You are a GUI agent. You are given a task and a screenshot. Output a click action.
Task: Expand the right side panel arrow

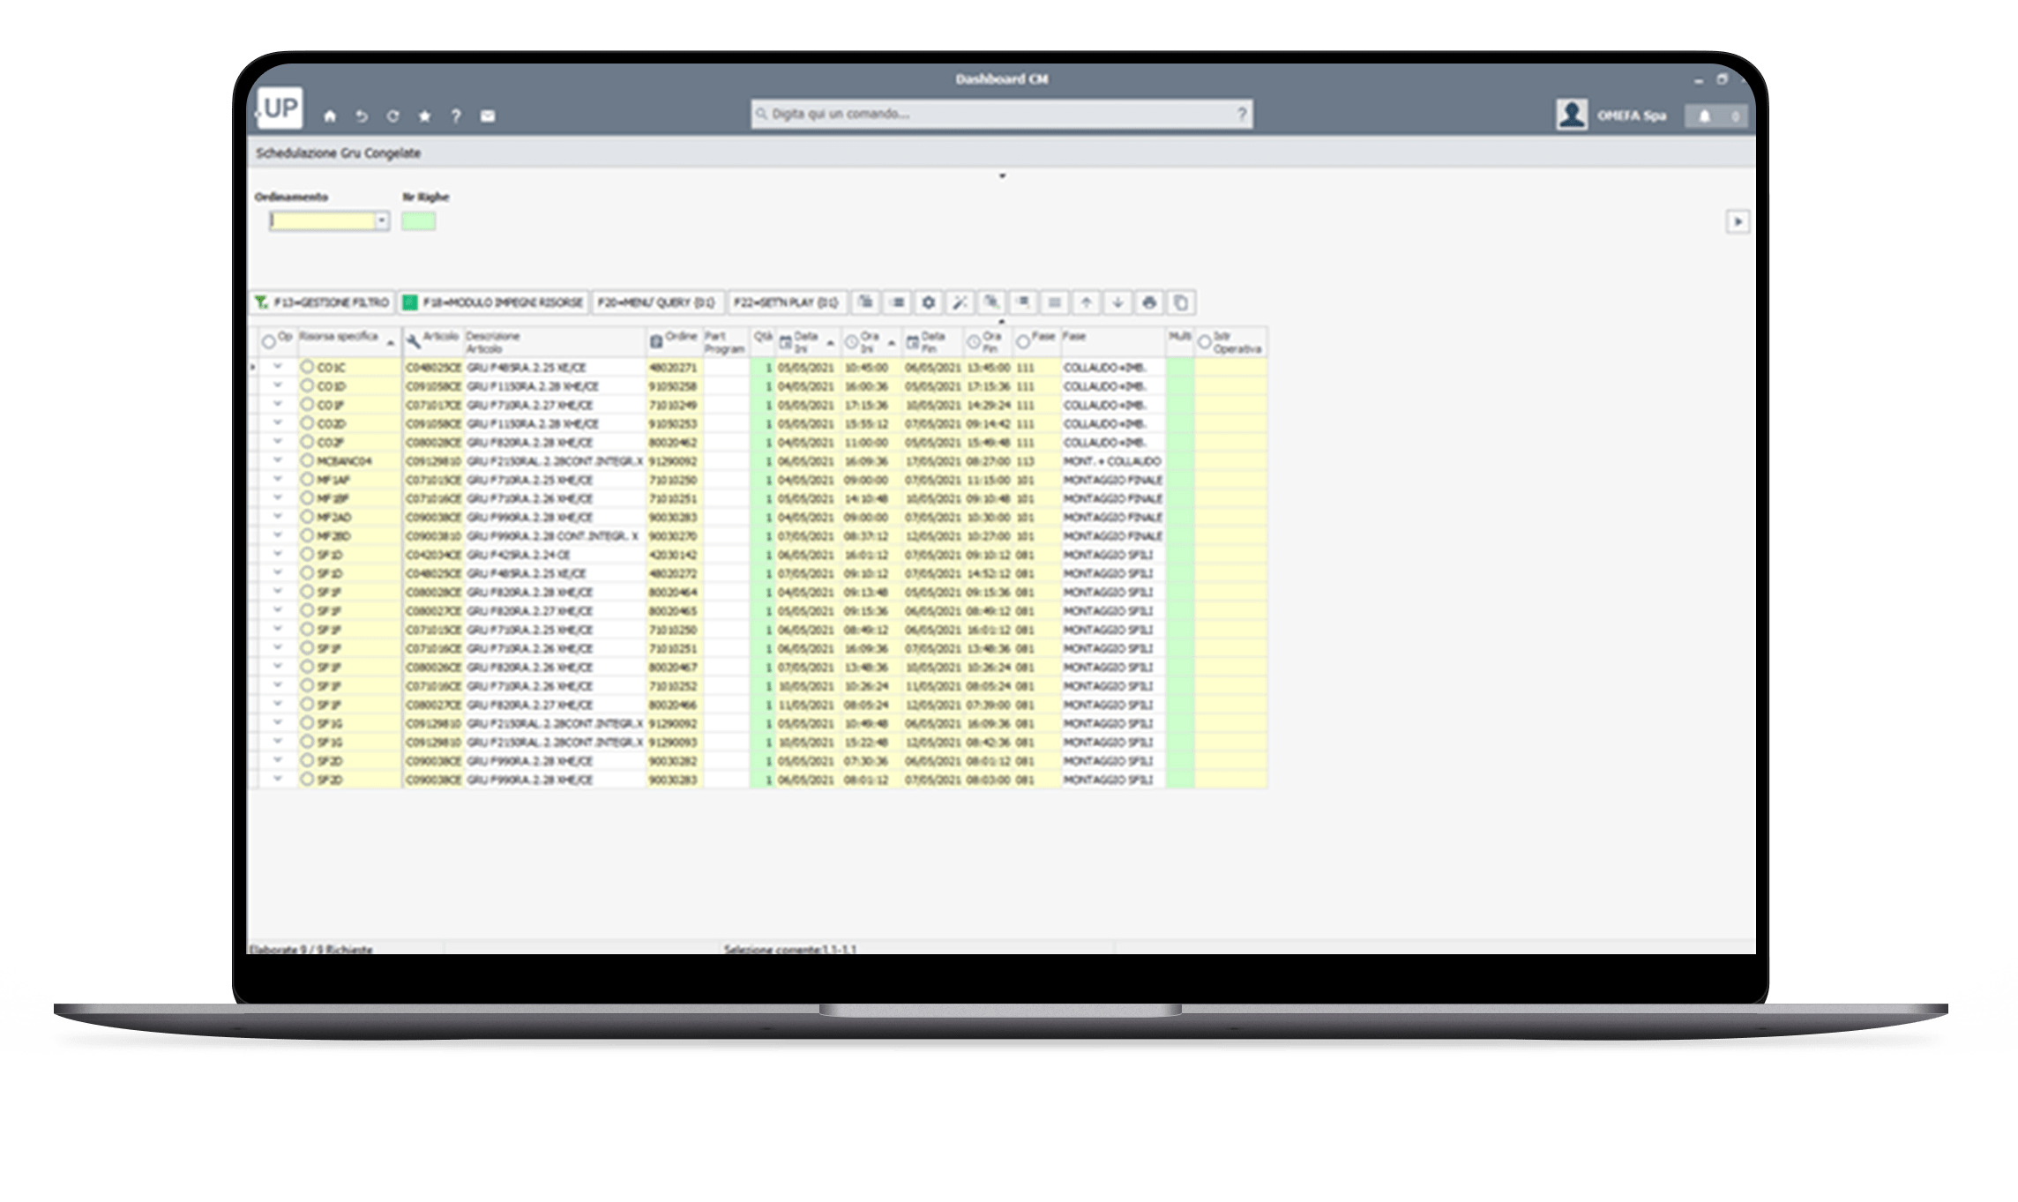tap(1737, 221)
